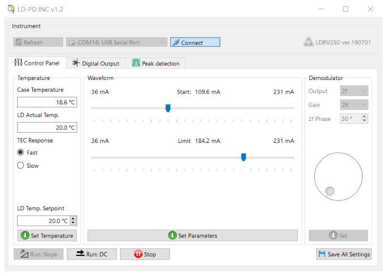Click the Case Temperature field
Image resolution: width=392 pixels, height=276 pixels.
click(x=47, y=102)
